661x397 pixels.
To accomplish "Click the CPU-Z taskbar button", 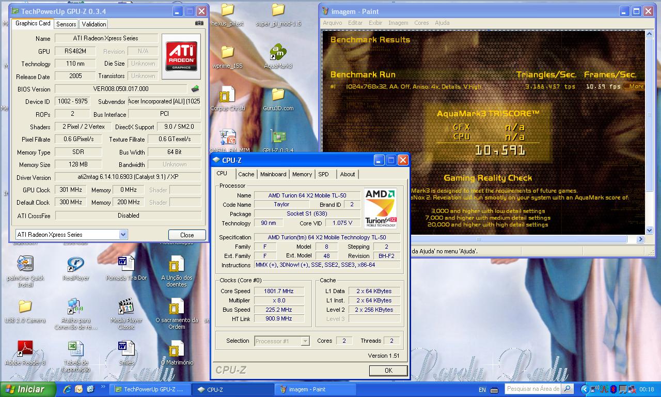I will pyautogui.click(x=233, y=390).
